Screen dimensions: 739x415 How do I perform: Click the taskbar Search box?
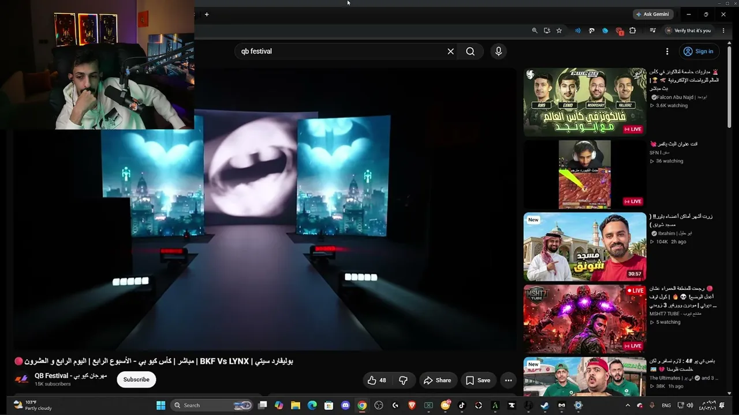coord(212,405)
